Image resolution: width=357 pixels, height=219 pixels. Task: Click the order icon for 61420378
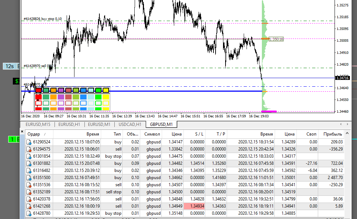click(x=29, y=199)
